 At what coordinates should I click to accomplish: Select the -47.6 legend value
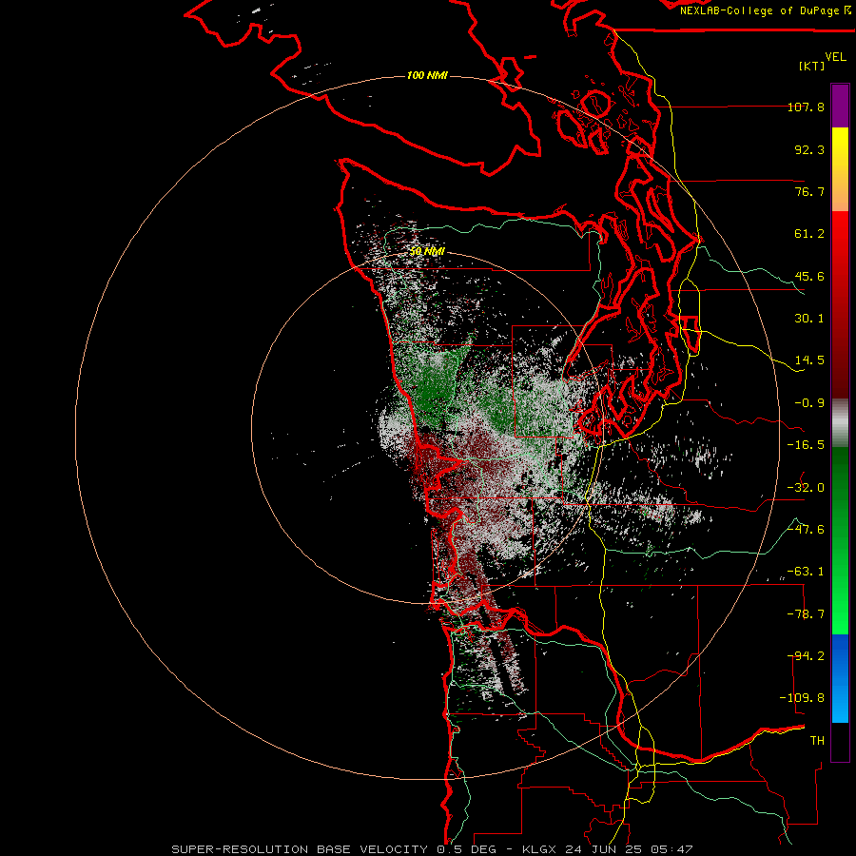coord(806,530)
